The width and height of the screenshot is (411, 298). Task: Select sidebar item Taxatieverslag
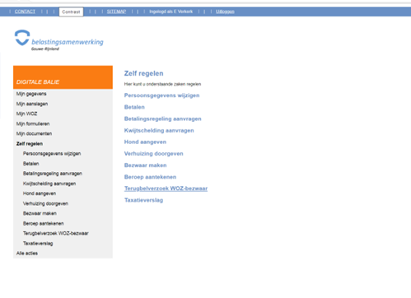point(38,244)
